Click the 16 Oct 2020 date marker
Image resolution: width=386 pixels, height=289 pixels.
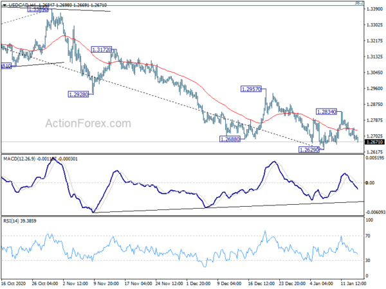click(13, 283)
